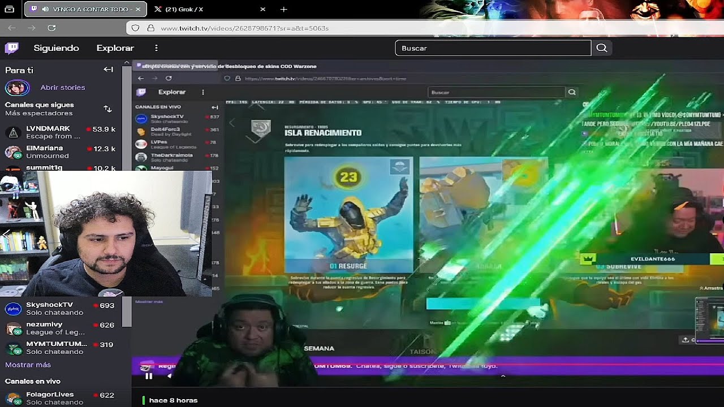Click the browser address bar URL

pos(244,28)
